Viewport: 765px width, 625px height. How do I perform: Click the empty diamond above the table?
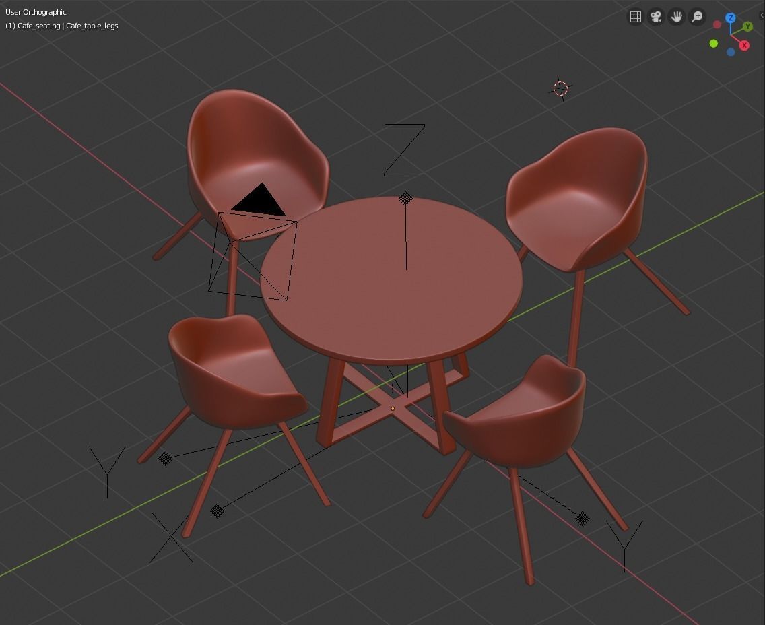[x=405, y=199]
